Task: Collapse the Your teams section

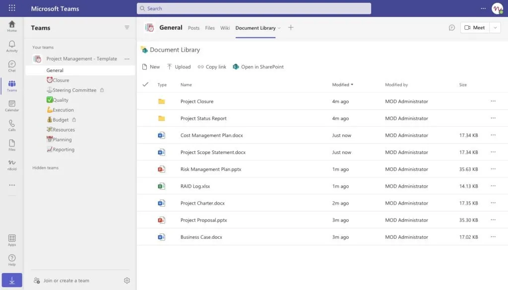Action: [x=43, y=47]
